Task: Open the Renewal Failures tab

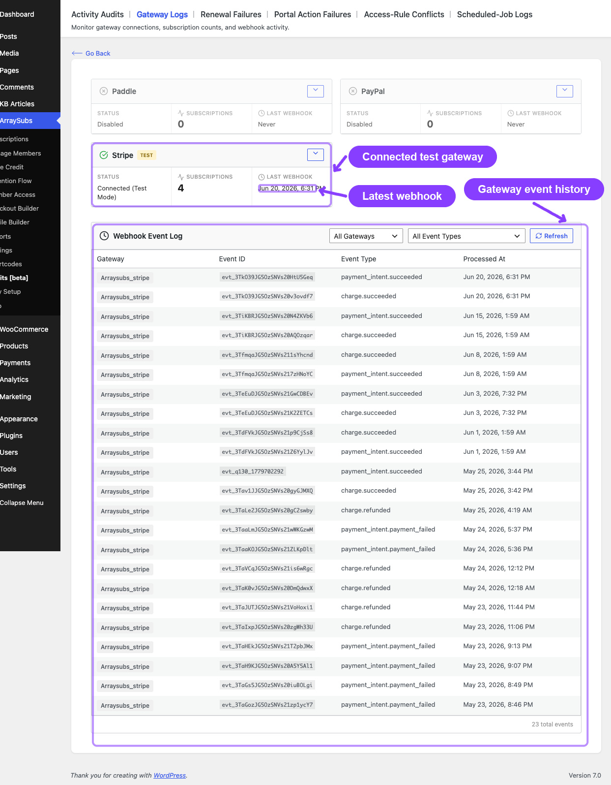Action: click(x=231, y=14)
